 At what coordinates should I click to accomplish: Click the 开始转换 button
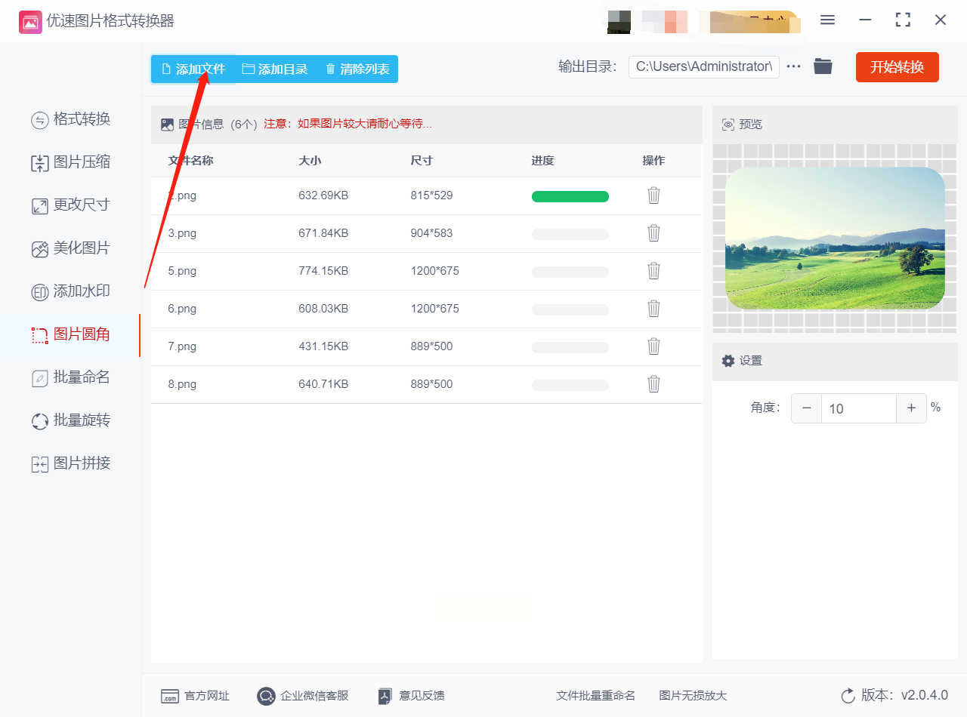[897, 67]
